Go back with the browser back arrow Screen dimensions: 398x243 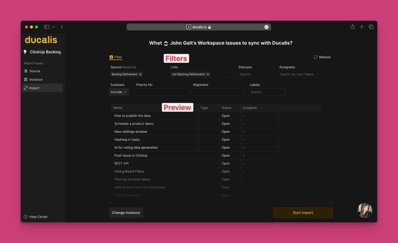click(62, 27)
